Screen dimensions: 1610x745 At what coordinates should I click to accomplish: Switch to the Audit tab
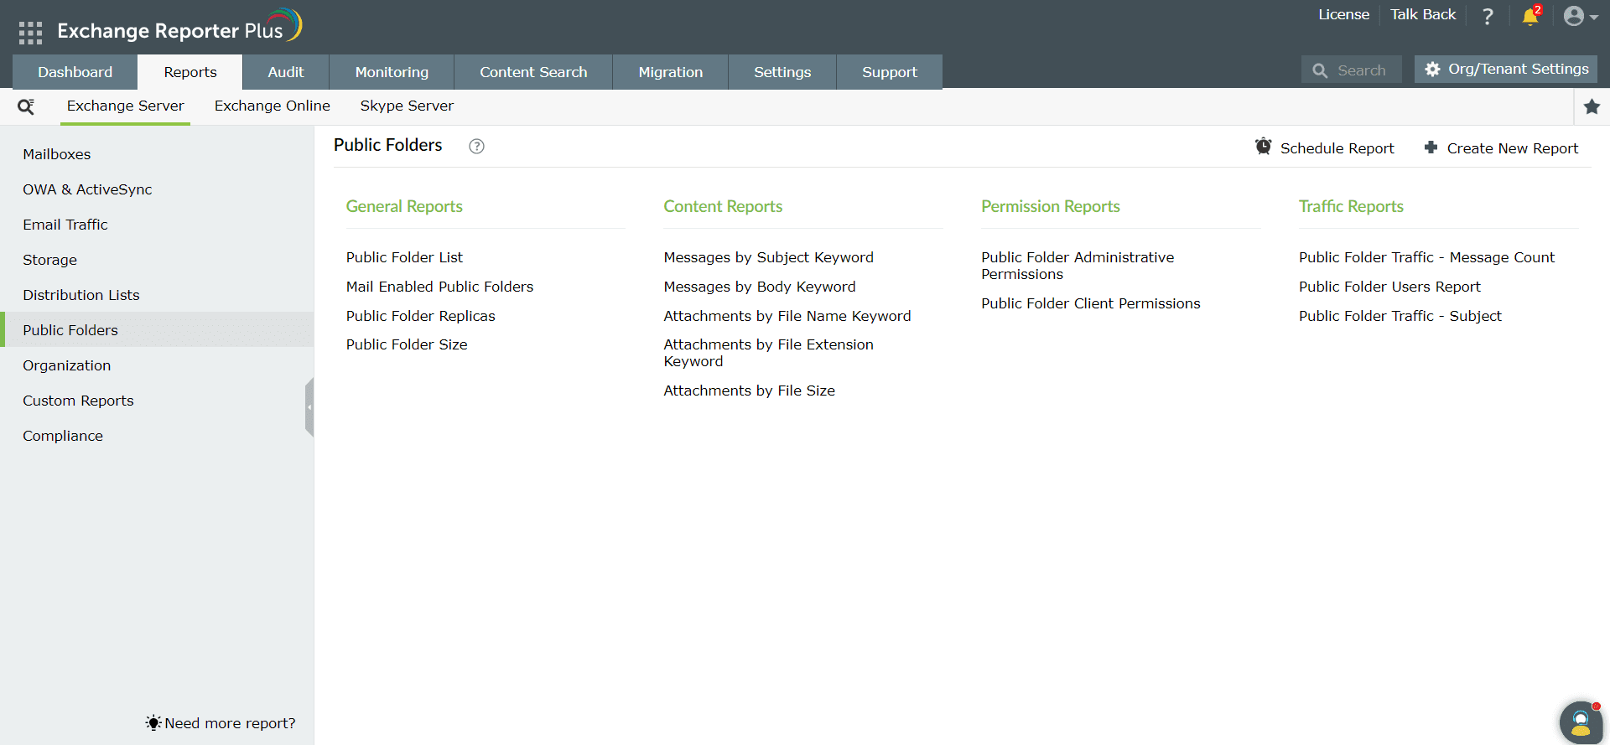click(x=285, y=72)
